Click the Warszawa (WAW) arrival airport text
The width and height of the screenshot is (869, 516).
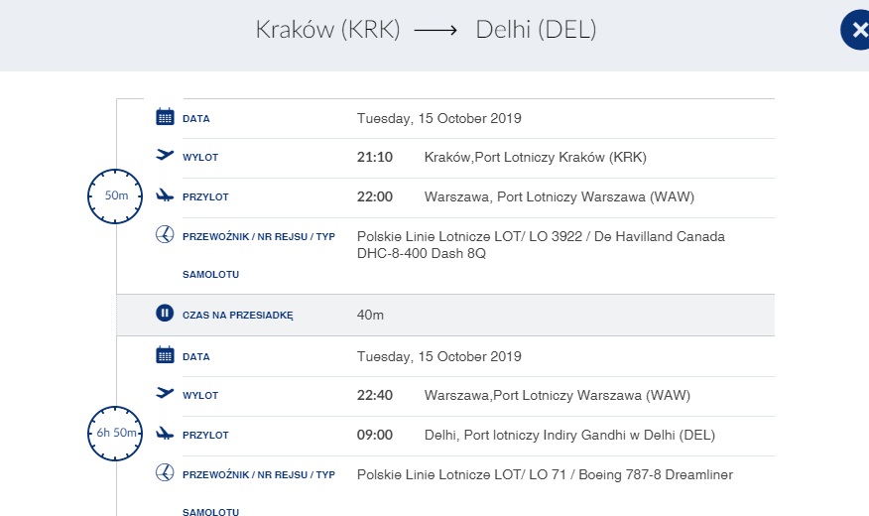coord(559,197)
